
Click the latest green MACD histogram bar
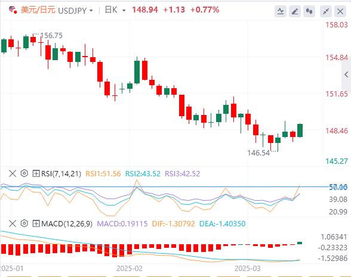point(300,243)
